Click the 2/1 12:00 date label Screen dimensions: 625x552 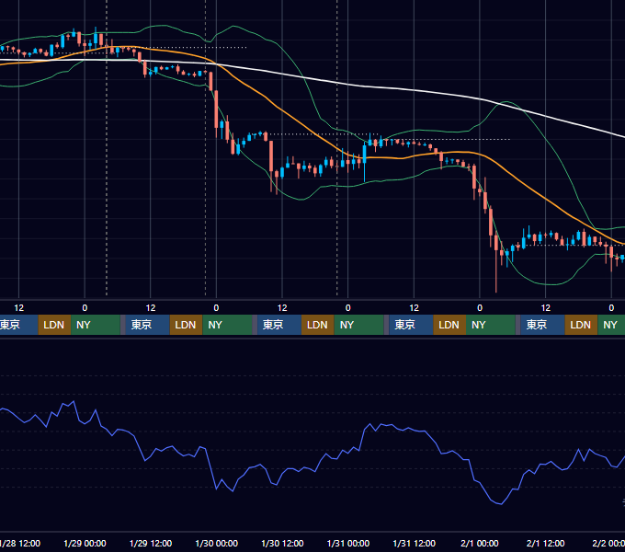tap(545, 543)
